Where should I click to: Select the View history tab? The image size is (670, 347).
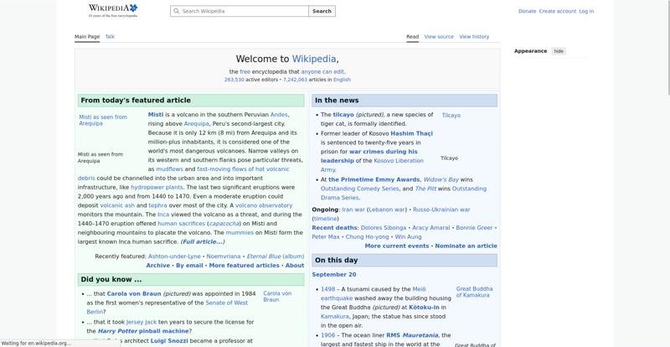click(x=474, y=37)
